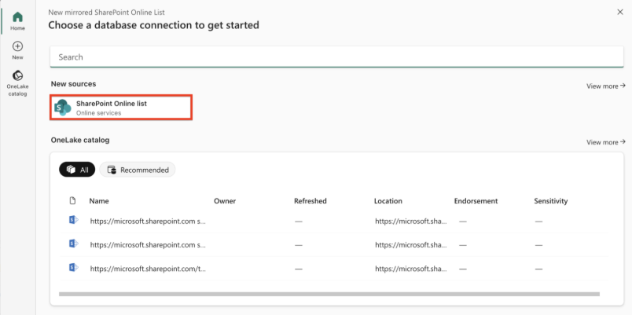Click the Online services subtitle text
Screen dimensions: 632x315
pos(99,113)
